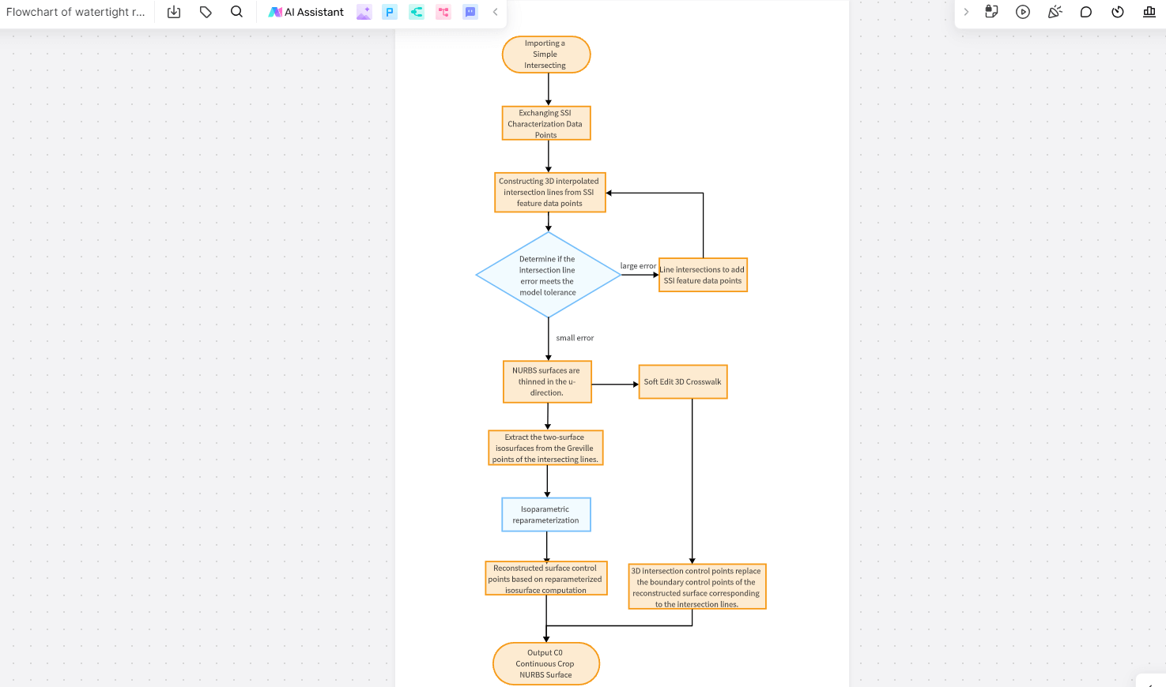Select the diamond 'Determine if the intersection line error' node

548,275
